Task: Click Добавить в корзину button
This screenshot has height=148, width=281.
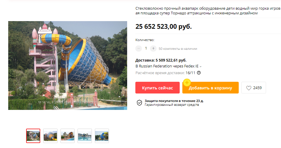Action: tap(211, 88)
